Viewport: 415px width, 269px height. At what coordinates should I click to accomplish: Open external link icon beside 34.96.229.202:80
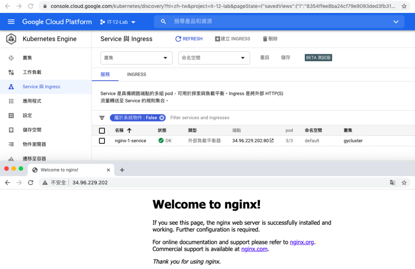(272, 141)
